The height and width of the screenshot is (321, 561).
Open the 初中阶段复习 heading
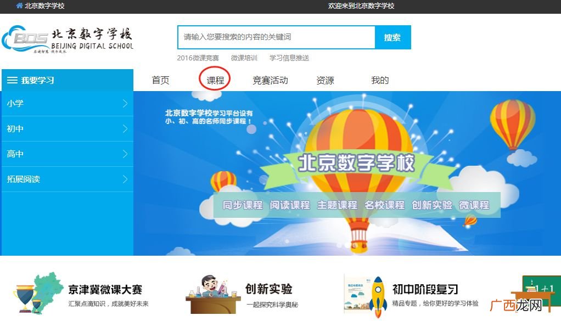pos(425,289)
